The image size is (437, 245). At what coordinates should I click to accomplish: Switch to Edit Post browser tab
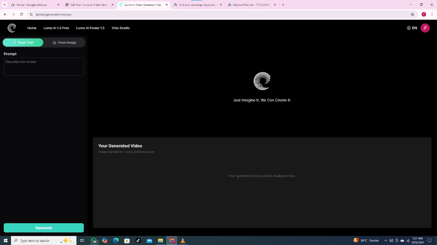click(x=89, y=5)
